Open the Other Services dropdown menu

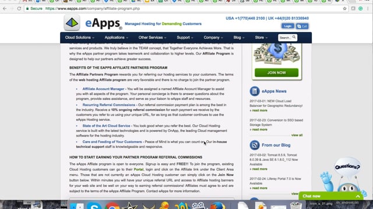[x=152, y=37]
